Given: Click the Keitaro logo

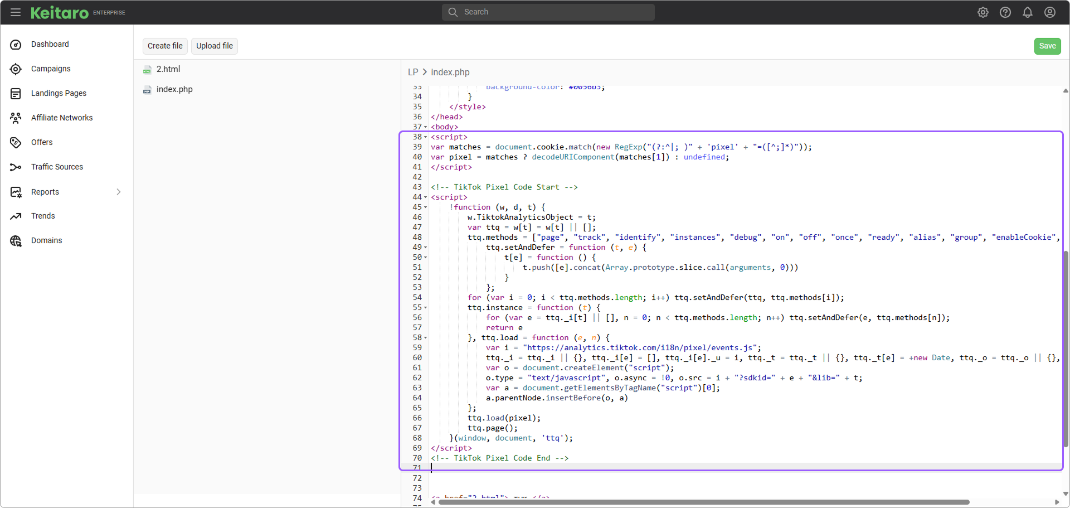Looking at the screenshot, I should (60, 12).
